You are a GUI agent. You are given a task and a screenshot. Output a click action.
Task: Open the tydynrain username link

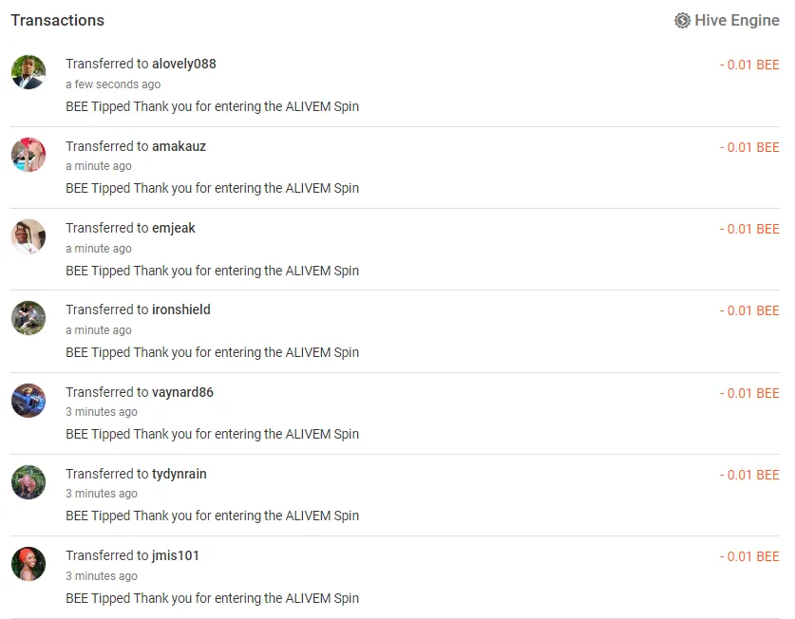coord(180,474)
